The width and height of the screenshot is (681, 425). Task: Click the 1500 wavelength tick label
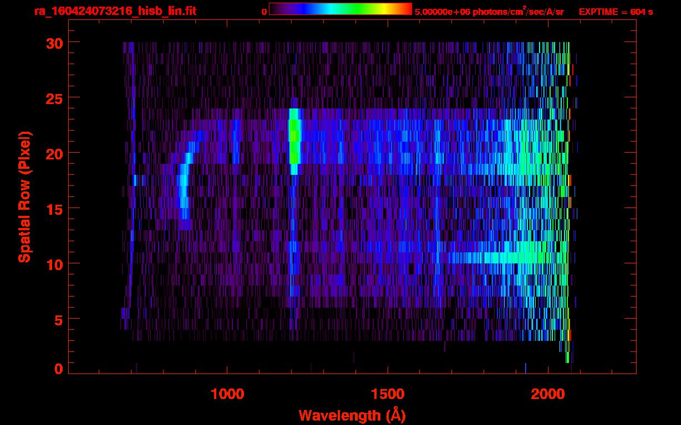pos(388,394)
